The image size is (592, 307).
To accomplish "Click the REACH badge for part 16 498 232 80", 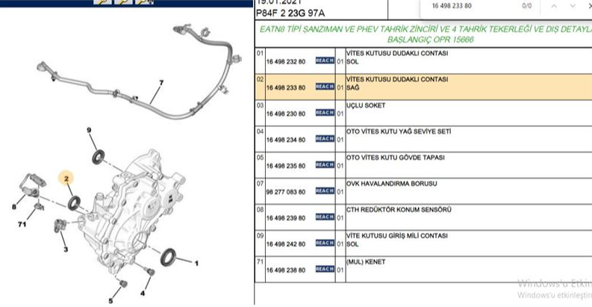I will point(325,61).
